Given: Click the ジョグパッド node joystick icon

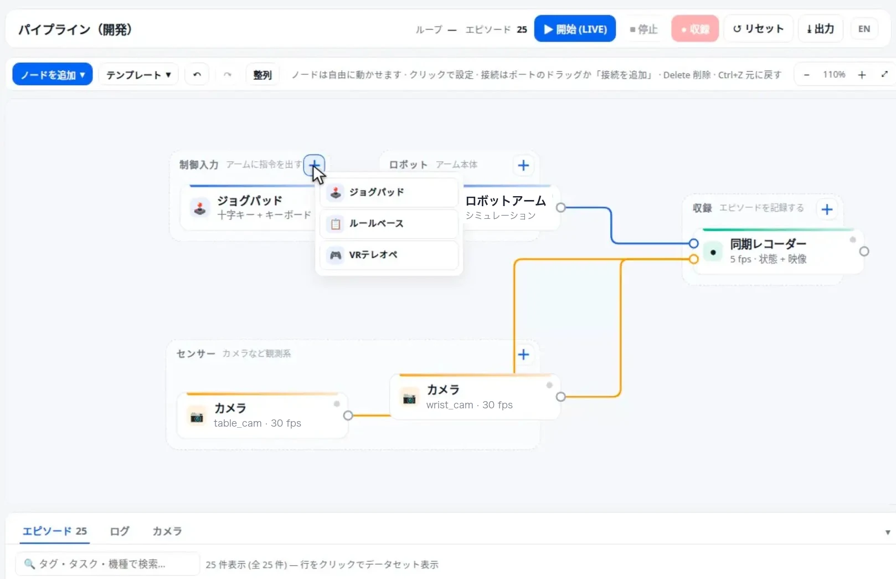Looking at the screenshot, I should click(200, 208).
